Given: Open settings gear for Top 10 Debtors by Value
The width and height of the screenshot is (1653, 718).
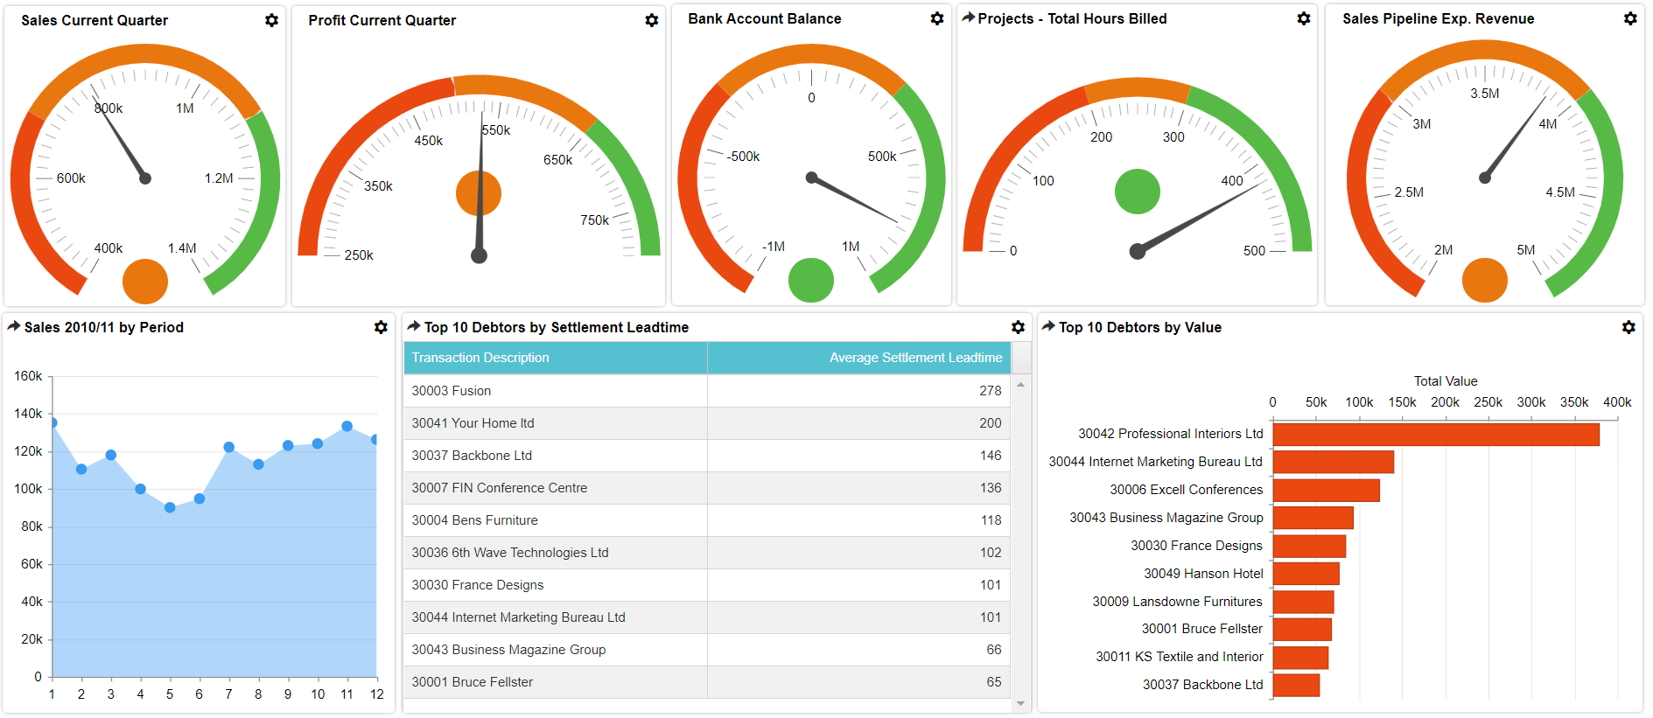Looking at the screenshot, I should (x=1628, y=327).
